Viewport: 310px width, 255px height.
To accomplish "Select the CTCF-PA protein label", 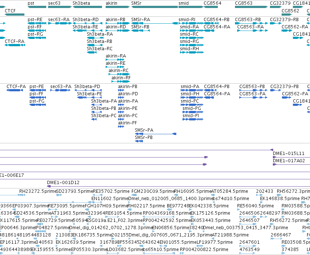I will tap(16, 87).
